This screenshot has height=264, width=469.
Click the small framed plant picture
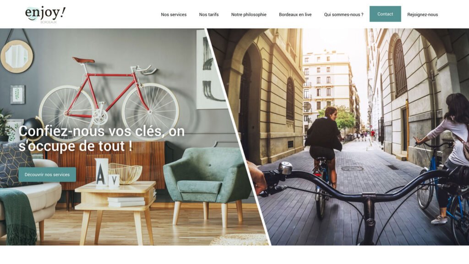17,94
